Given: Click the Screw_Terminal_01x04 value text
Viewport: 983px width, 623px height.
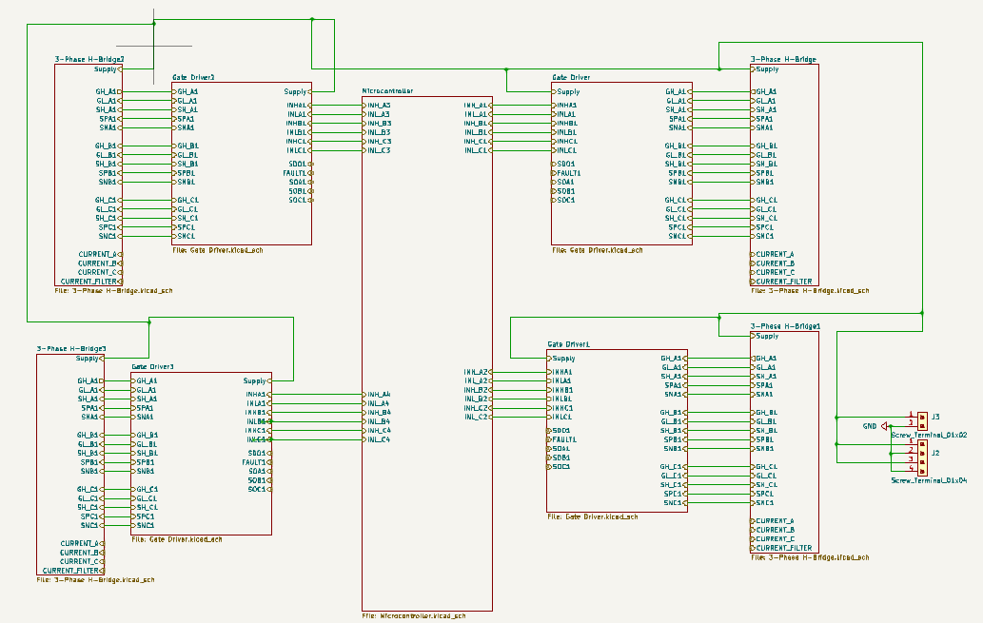Looking at the screenshot, I should 929,480.
